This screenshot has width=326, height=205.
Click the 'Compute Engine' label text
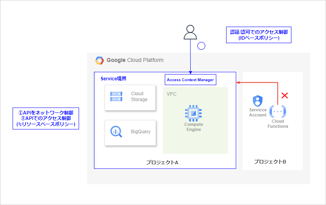tap(193, 127)
